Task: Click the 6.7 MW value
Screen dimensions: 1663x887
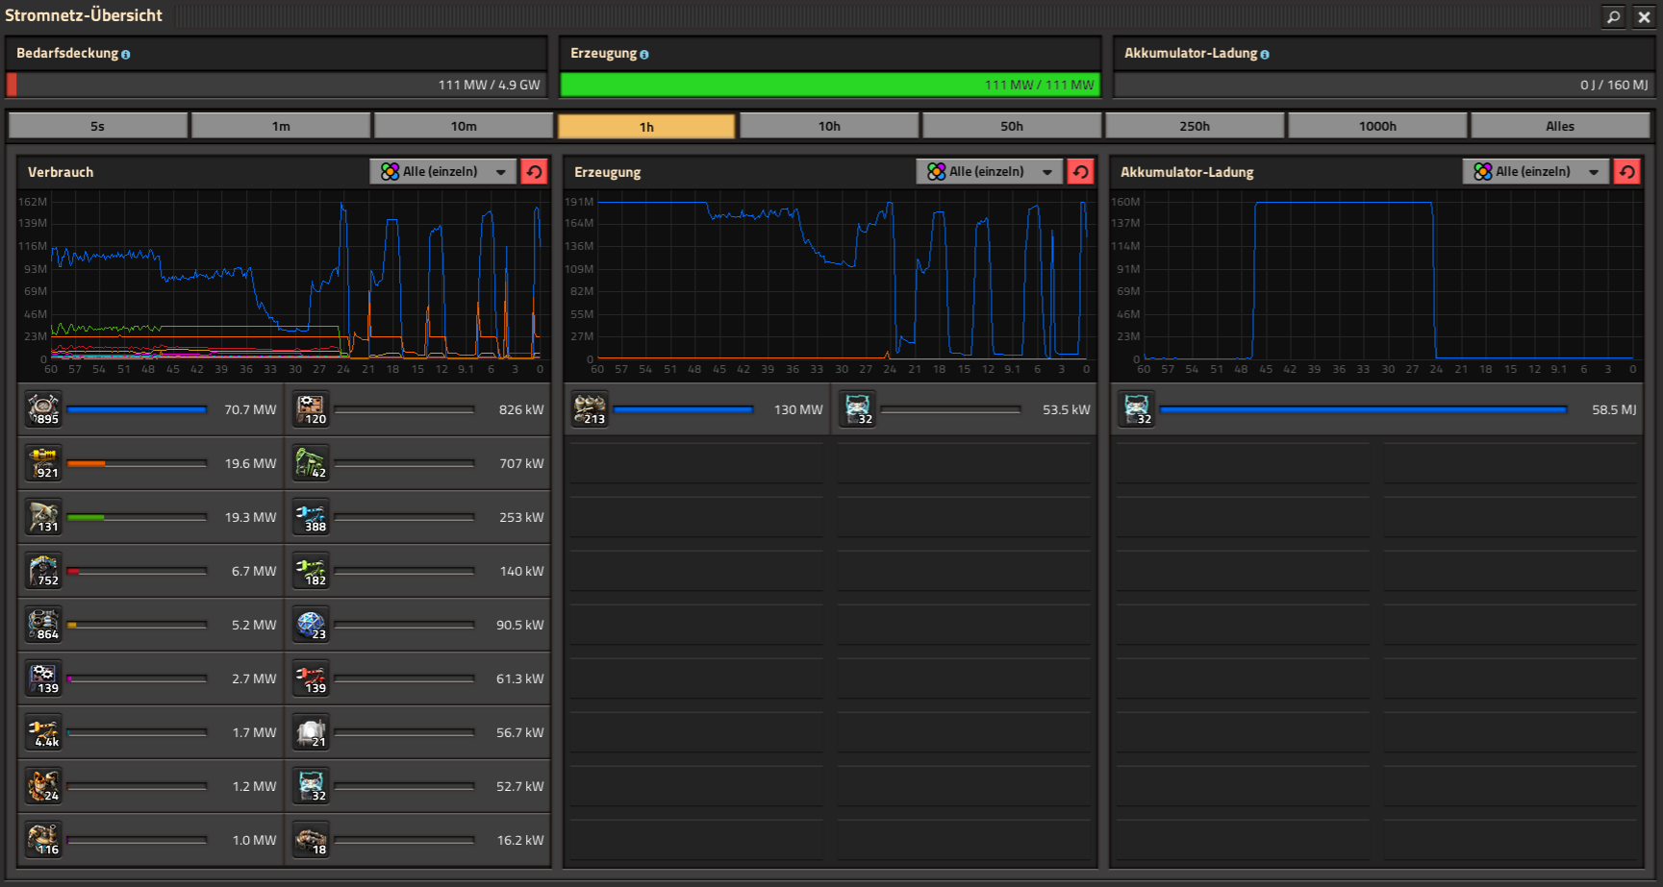Action: pyautogui.click(x=254, y=572)
